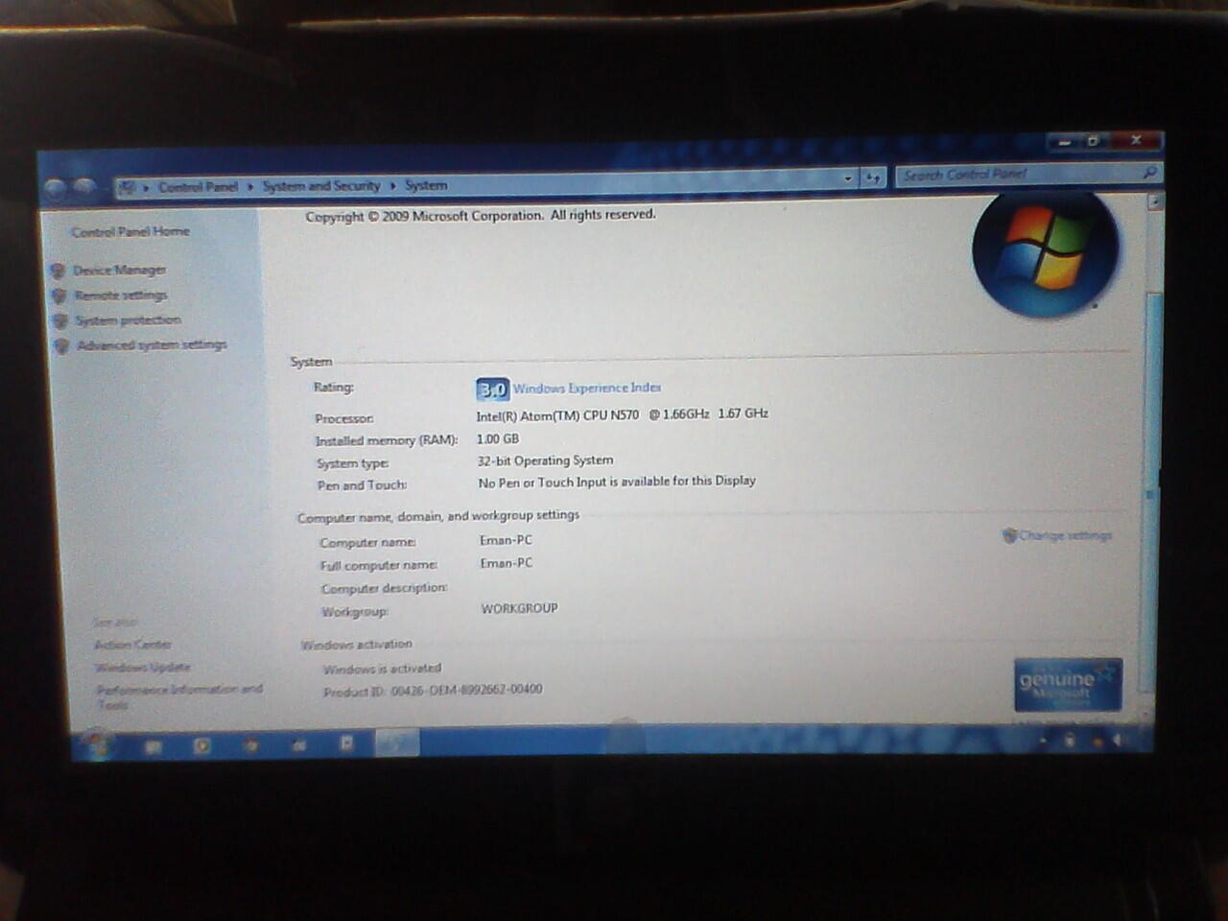Click the search magnifier icon
The height and width of the screenshot is (921, 1228).
point(1148,173)
